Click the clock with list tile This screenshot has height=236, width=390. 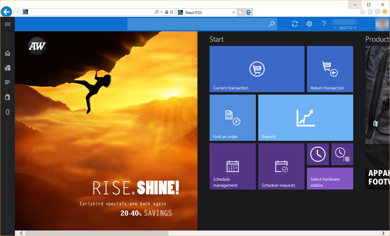click(342, 154)
